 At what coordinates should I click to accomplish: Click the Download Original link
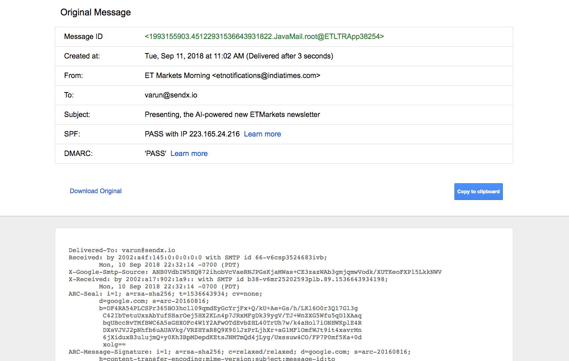coord(96,191)
